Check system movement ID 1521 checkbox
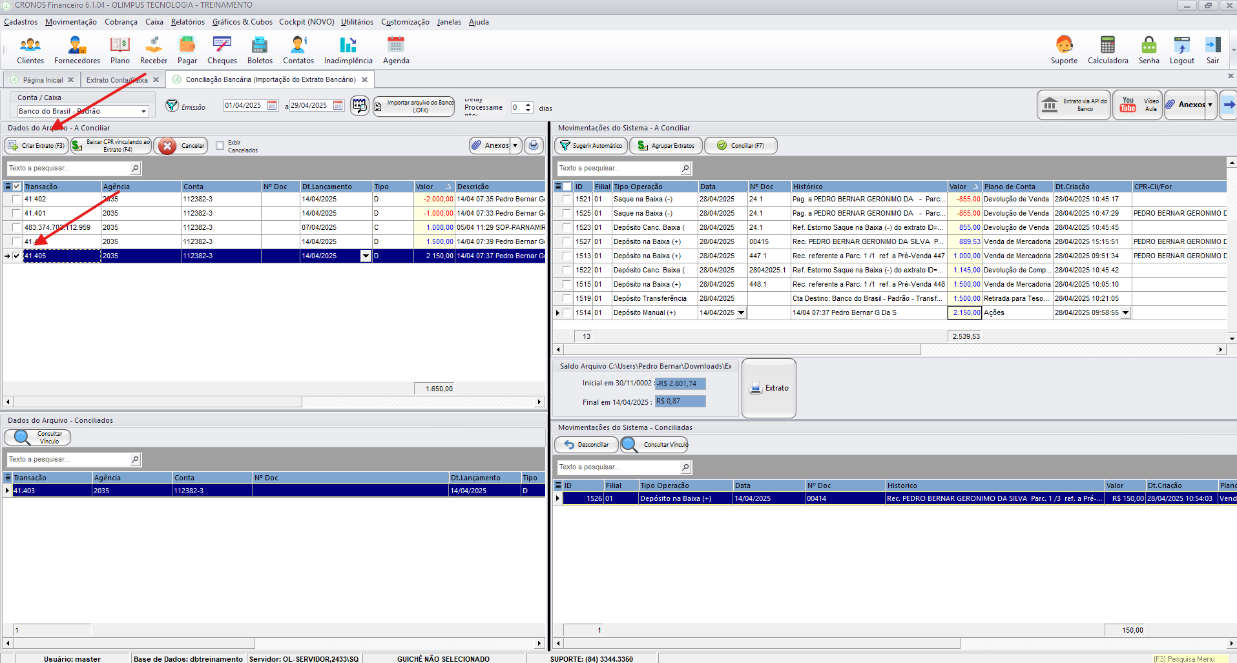 [567, 199]
